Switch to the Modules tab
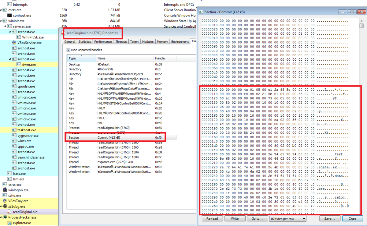 tap(148, 41)
